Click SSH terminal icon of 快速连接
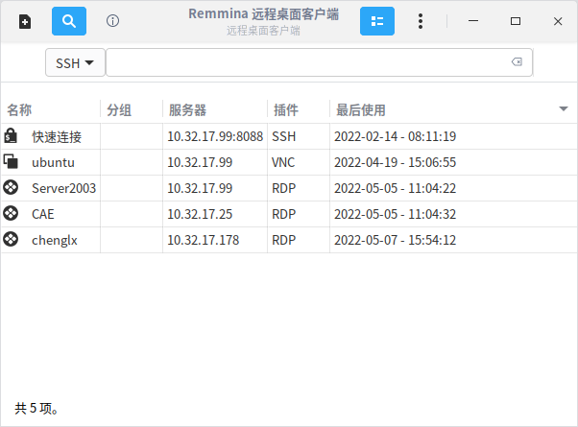Screen dimensions: 578x427 tap(11, 136)
